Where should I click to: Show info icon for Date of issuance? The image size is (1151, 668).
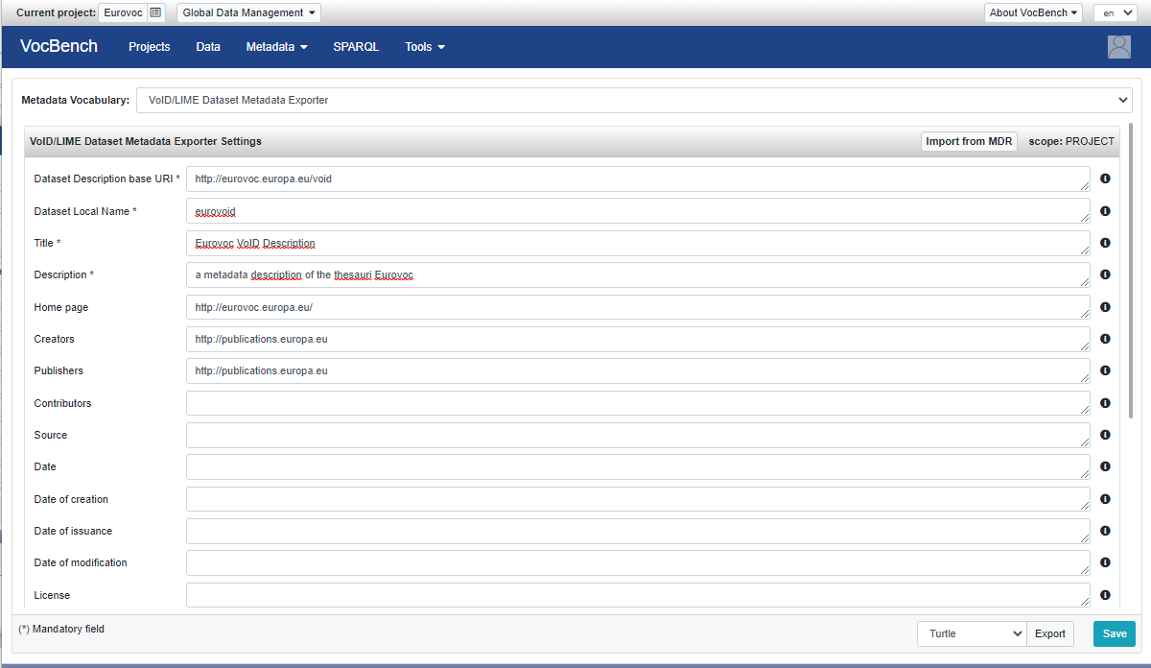1105,531
